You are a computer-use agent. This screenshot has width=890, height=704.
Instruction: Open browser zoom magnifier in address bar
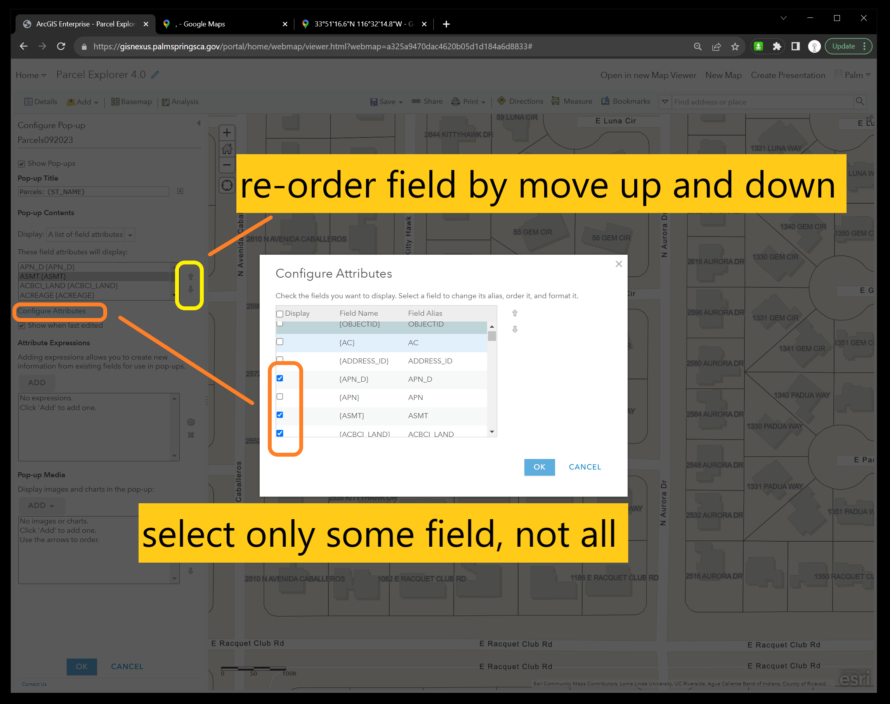pos(697,47)
